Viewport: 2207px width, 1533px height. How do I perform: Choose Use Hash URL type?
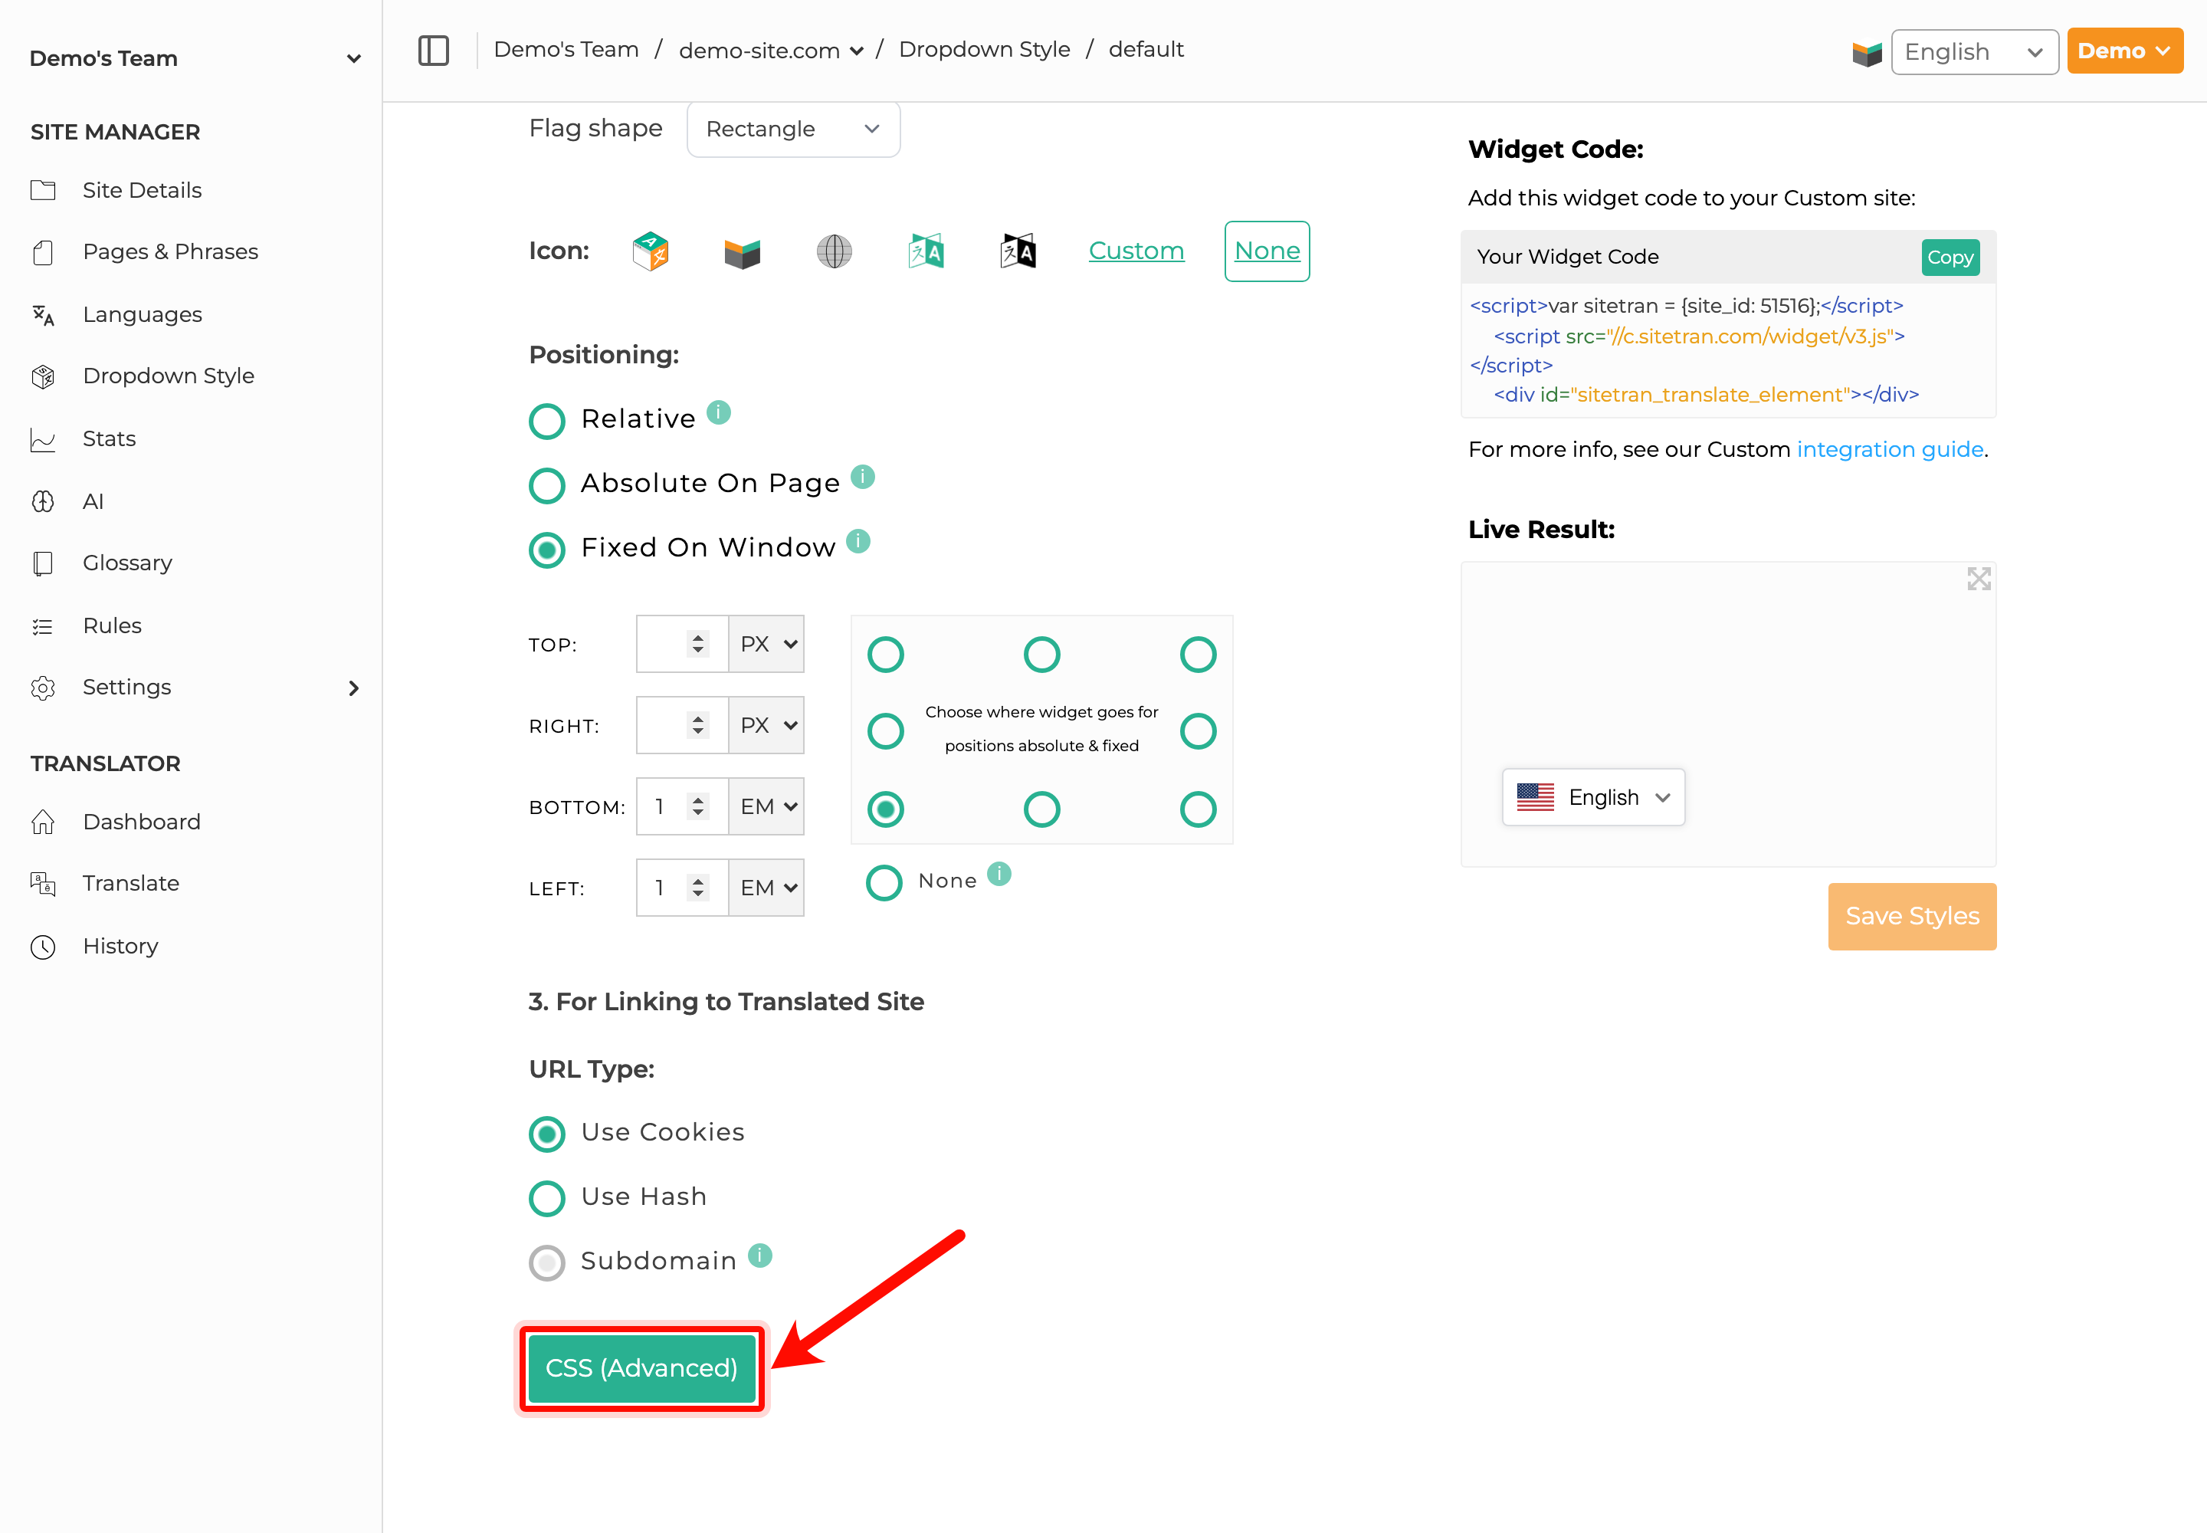pyautogui.click(x=546, y=1198)
